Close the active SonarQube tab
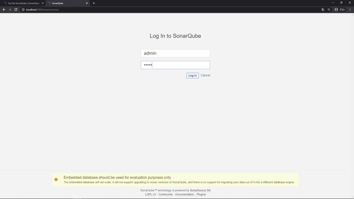This screenshot has width=354, height=199. point(87,3)
